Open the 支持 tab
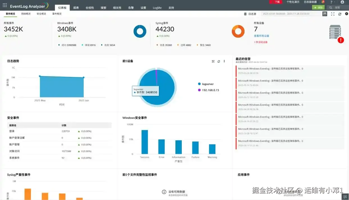Image resolution: width=349 pixels, height=200 pixels. pyautogui.click(x=171, y=8)
